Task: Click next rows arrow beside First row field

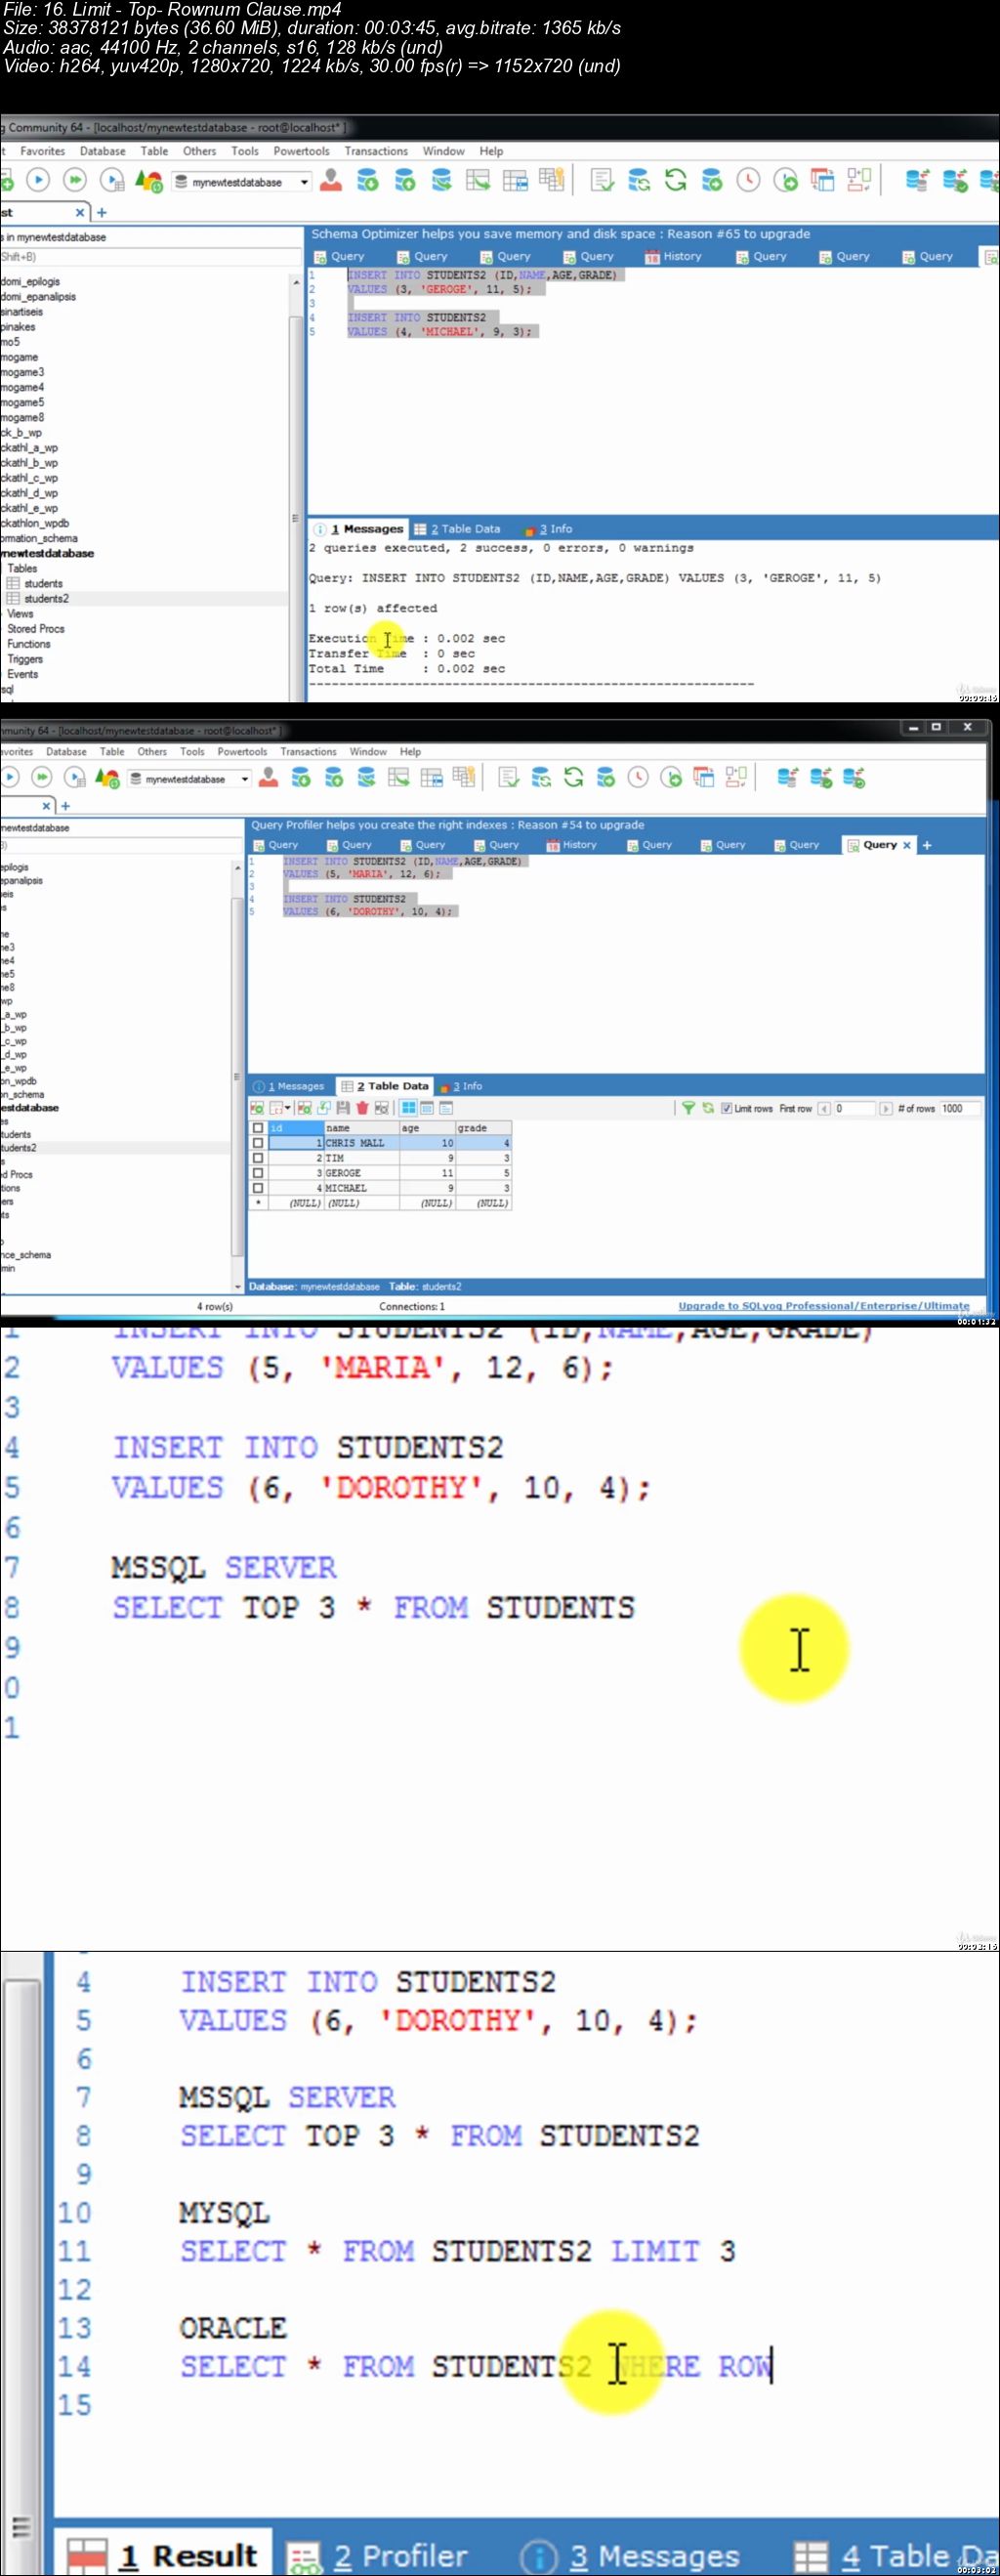Action: tap(886, 1108)
